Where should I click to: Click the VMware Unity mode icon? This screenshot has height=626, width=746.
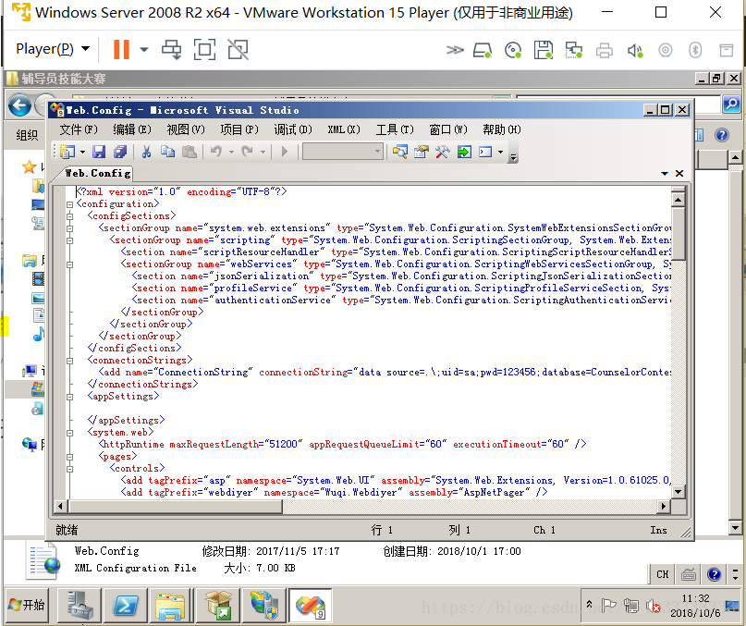[238, 49]
